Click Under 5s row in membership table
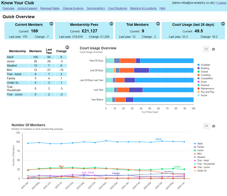 pos(37,83)
